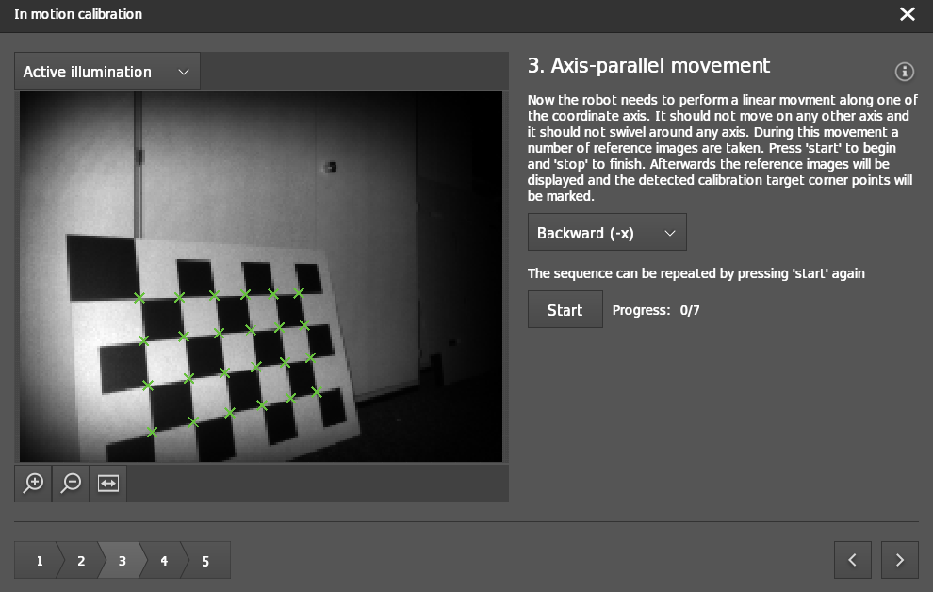Select the zoom-out magnifier icon
The width and height of the screenshot is (933, 592).
70,483
